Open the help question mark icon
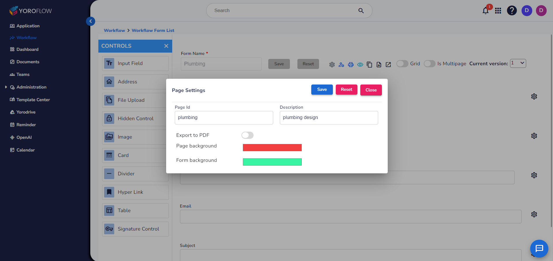553x261 pixels. 512,10
